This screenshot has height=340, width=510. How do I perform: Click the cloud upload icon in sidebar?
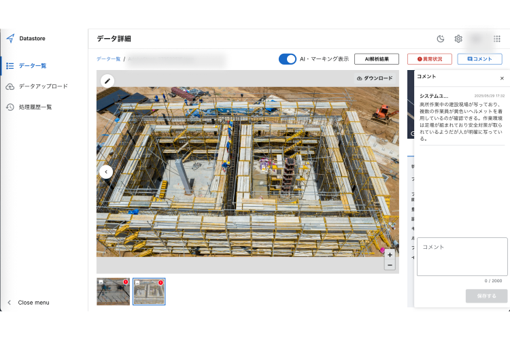click(x=10, y=86)
